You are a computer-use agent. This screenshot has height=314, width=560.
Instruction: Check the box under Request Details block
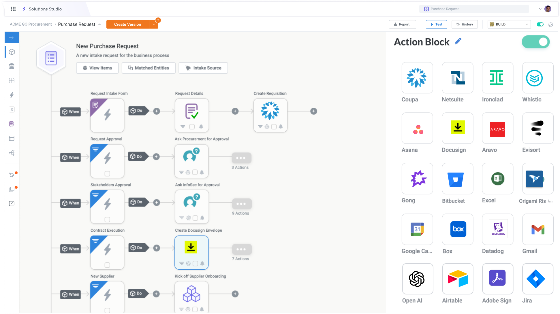point(192,127)
